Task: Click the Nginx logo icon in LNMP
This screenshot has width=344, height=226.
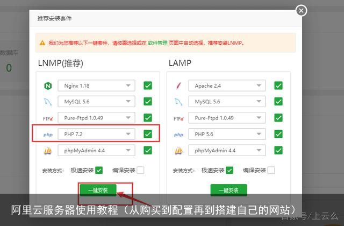Action: click(x=48, y=86)
